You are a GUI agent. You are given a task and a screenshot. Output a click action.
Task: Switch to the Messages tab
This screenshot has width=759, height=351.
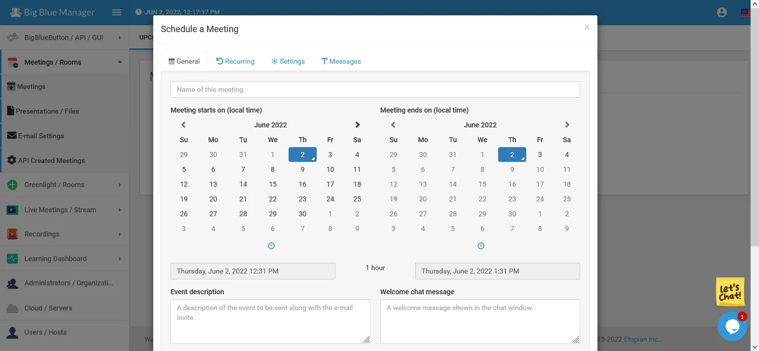point(341,61)
